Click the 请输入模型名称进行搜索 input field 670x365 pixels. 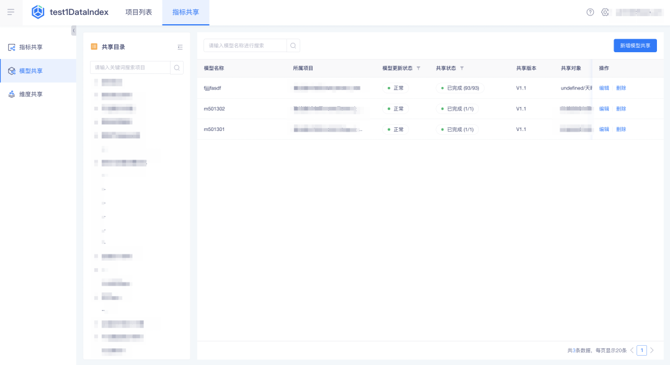(245, 45)
